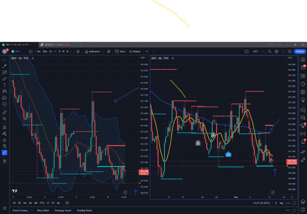The image size is (307, 214).
Task: Start bar Replay mode
Action: tap(135, 51)
